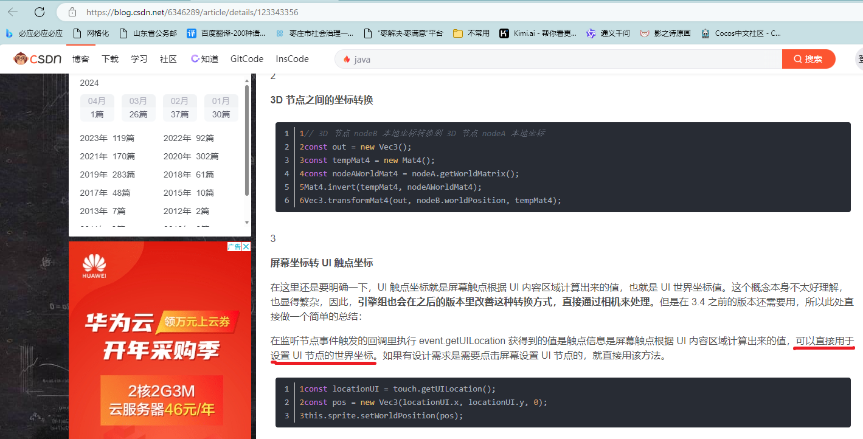The height and width of the screenshot is (439, 863).
Task: Open the 2019年 283篇 archive
Action: point(108,175)
